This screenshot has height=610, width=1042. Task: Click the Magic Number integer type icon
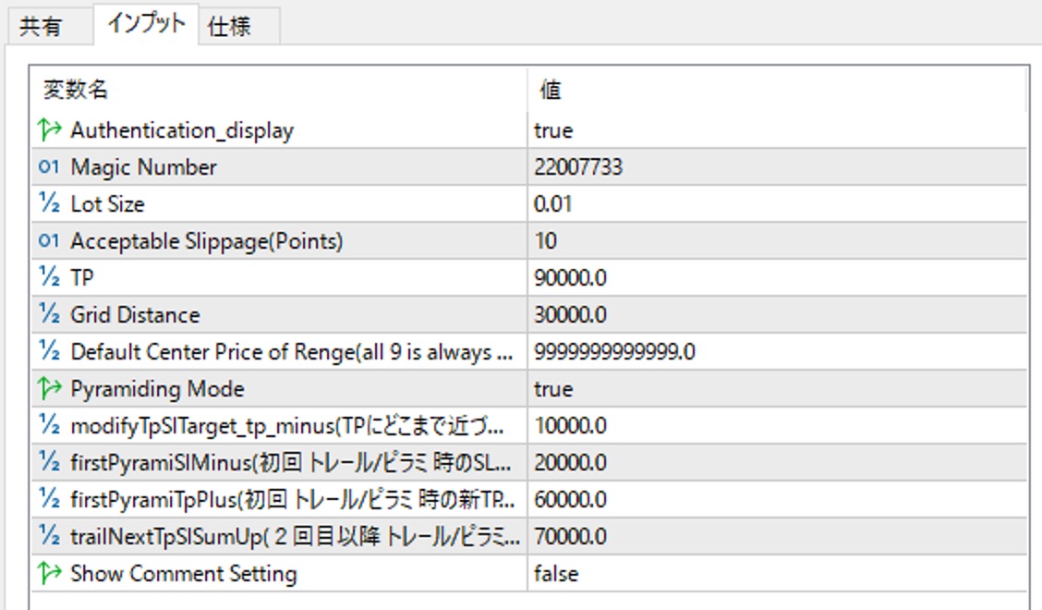(49, 167)
